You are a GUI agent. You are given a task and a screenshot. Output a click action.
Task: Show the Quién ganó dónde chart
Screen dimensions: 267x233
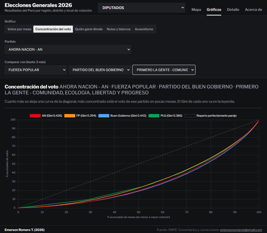pyautogui.click(x=89, y=29)
